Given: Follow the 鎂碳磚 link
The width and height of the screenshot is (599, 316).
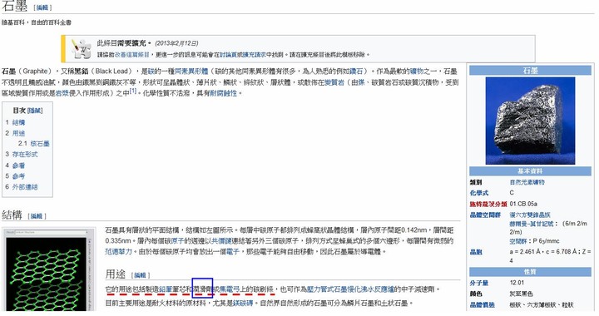Looking at the screenshot, I should (243, 304).
